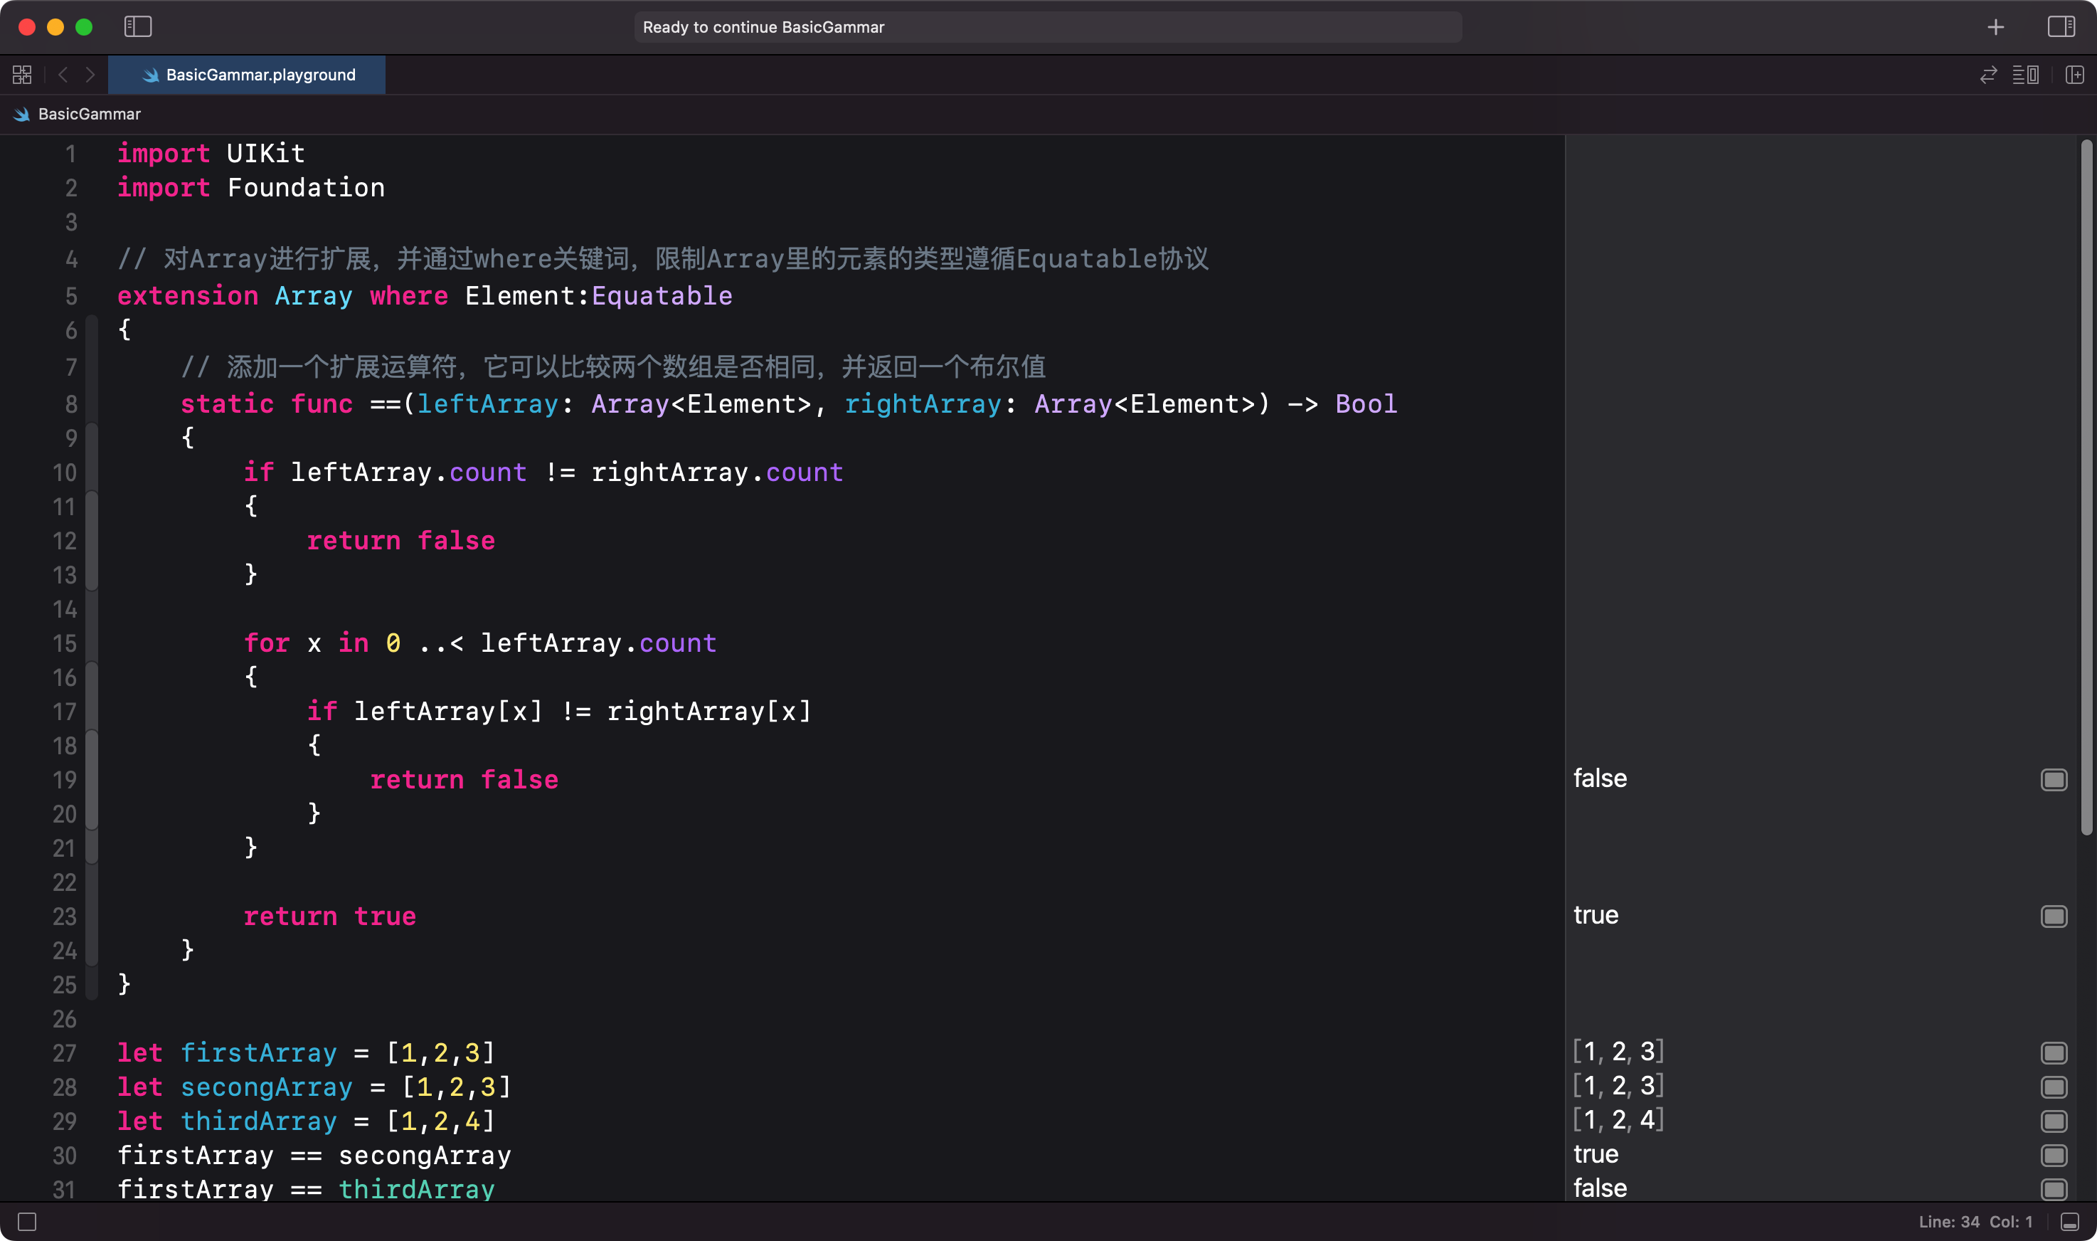Screen dimensions: 2097x1241
Task: Click the activity status Ready to continue BasicGammar
Action: pos(1048,27)
